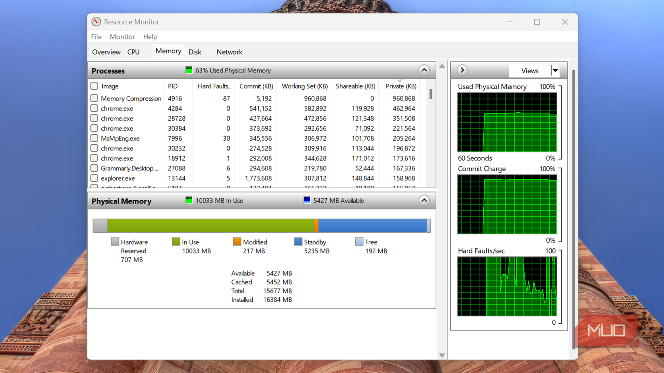
Task: Click the green In Use segment of memory bar
Action: [210, 225]
